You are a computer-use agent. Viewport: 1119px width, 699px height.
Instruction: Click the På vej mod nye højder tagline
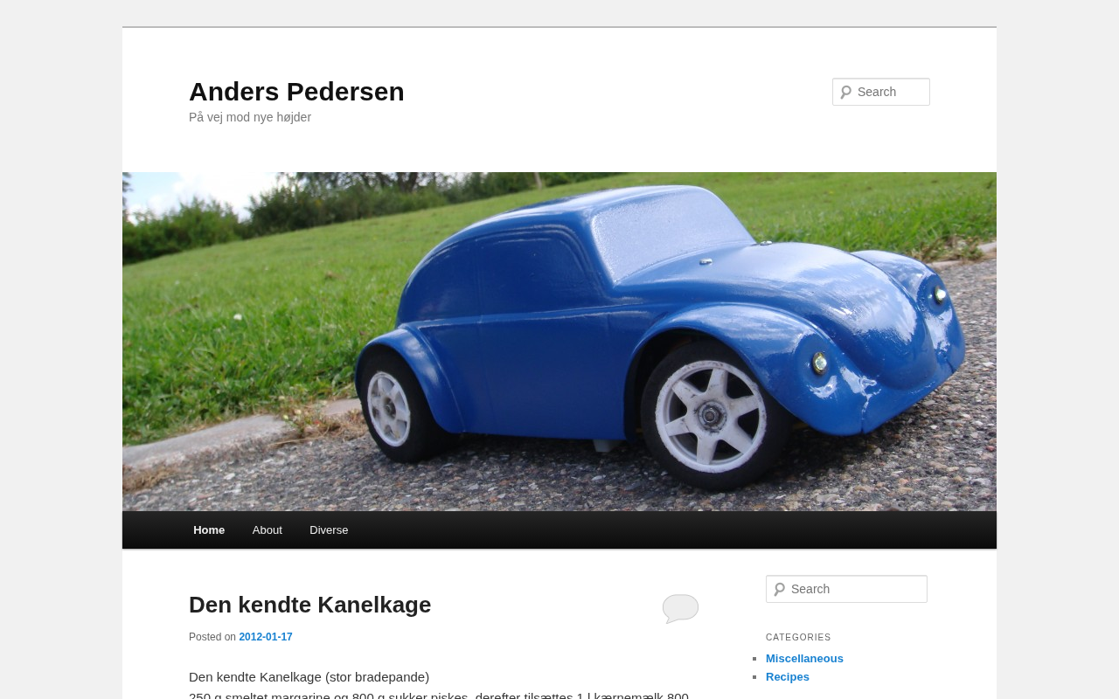(250, 117)
